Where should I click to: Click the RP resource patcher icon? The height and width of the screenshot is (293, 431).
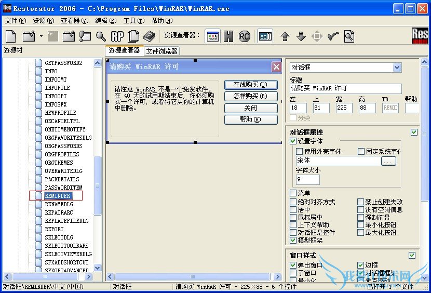[117, 36]
